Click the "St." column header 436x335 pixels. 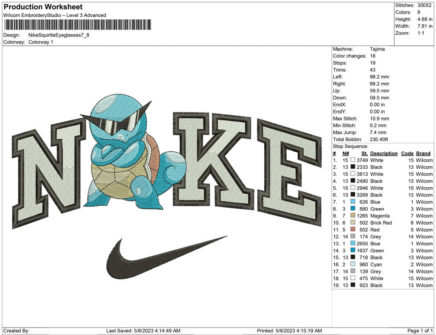click(365, 153)
